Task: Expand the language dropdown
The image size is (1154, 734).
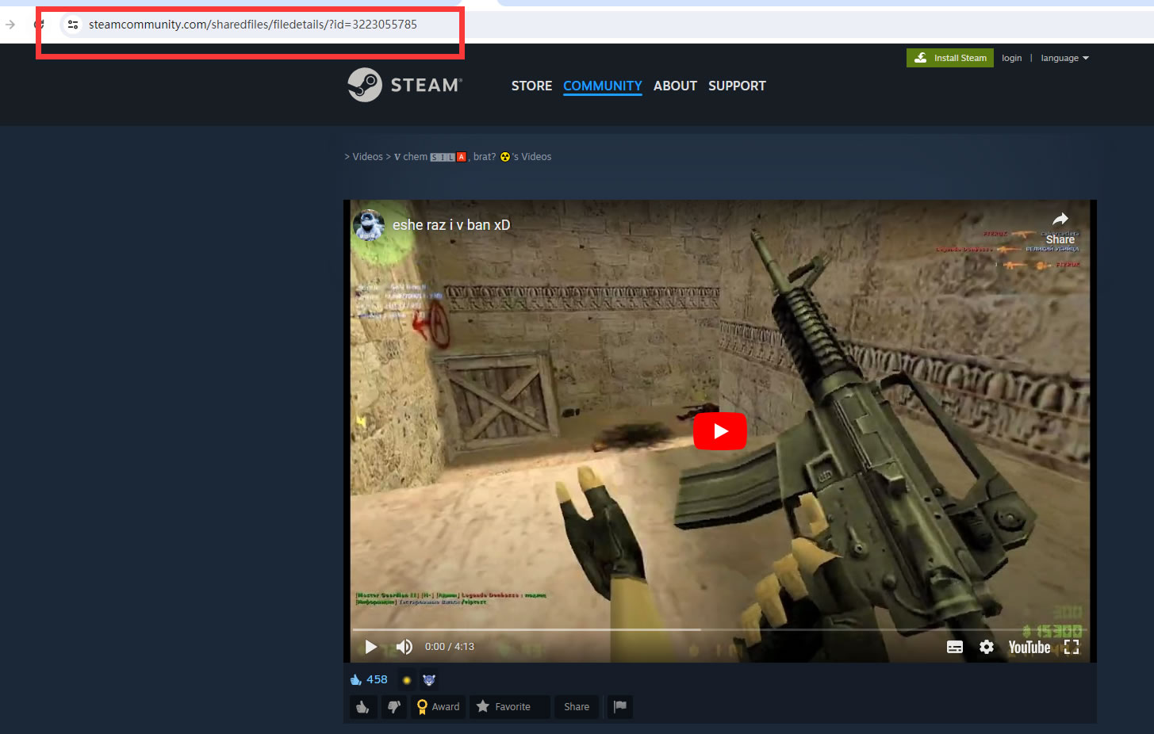Action: point(1064,58)
